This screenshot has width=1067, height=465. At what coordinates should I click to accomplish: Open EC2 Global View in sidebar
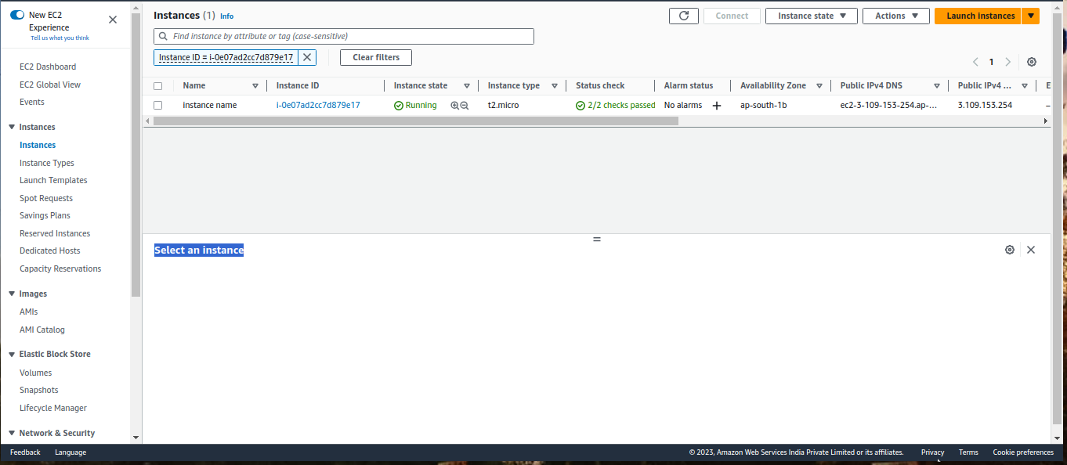click(50, 85)
